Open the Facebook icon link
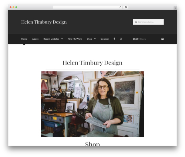 (114, 39)
